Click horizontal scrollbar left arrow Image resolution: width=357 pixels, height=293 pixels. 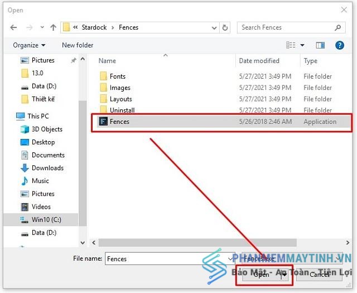coord(94,243)
